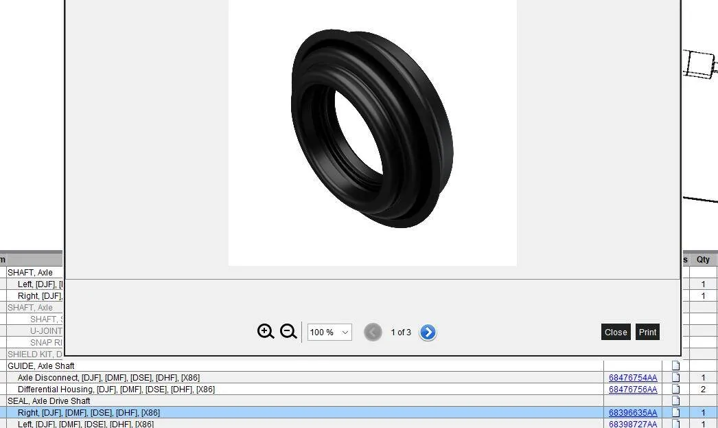Open part number 68396635AA link
The width and height of the screenshot is (718, 428).
point(633,413)
